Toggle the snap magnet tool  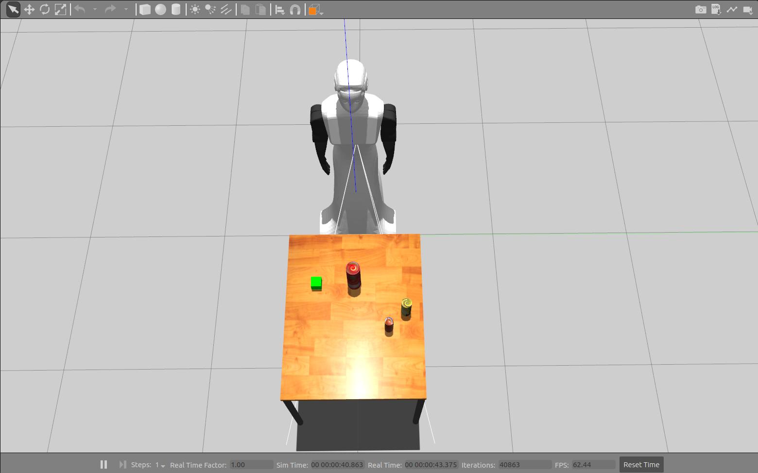tap(295, 9)
